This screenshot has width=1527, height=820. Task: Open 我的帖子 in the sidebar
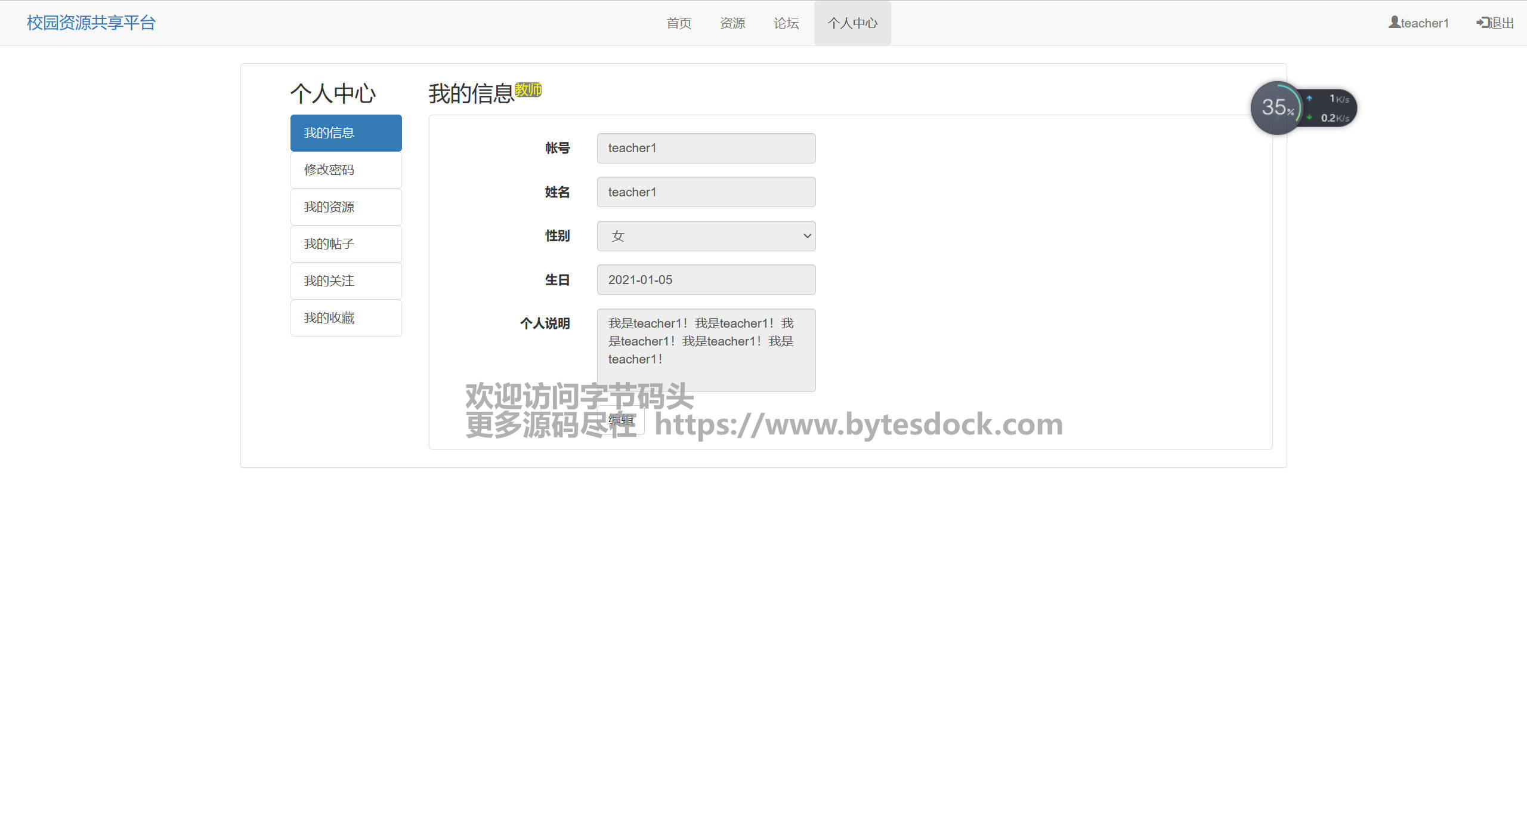click(x=346, y=244)
